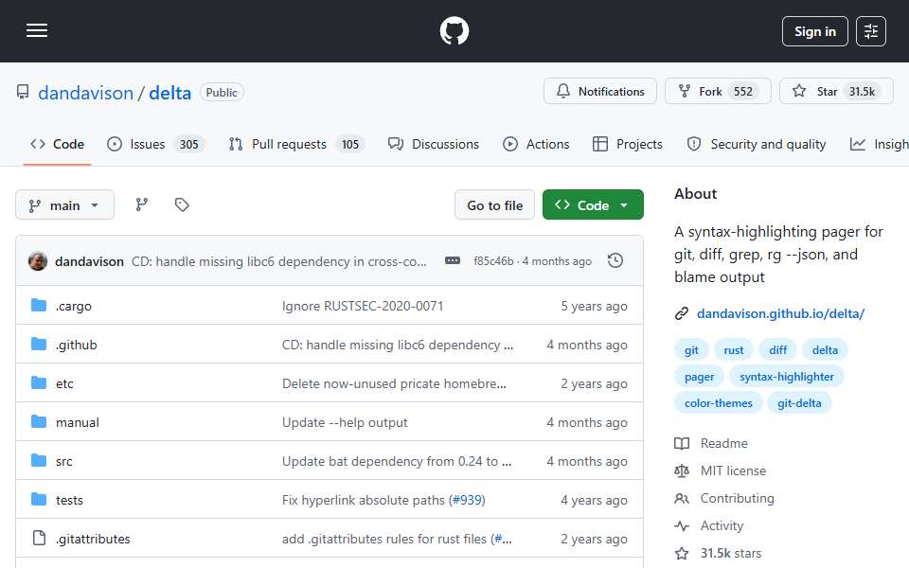Select the syntax-highlighter topic tag
The width and height of the screenshot is (909, 568).
(787, 377)
